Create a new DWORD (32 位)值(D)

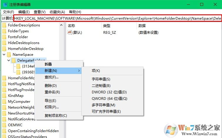point(109,92)
